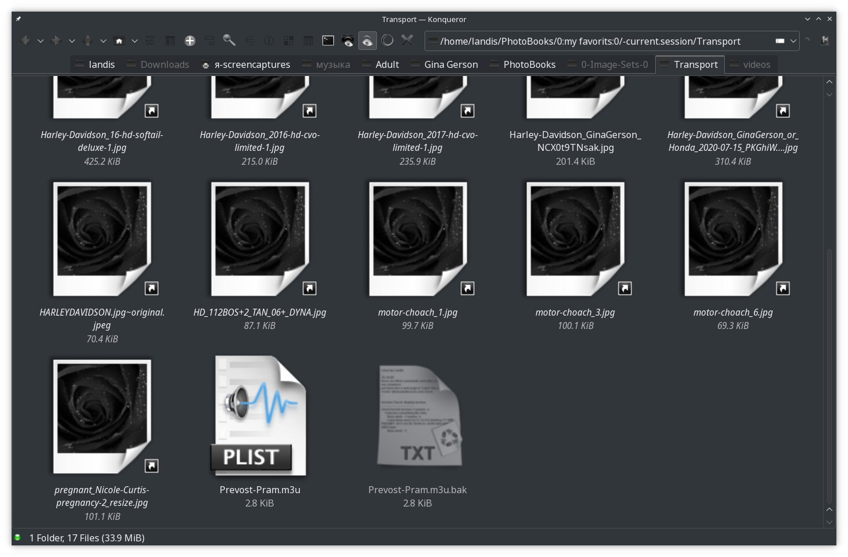This screenshot has width=848, height=557.
Task: Clear the location bar with eraser icon
Action: [x=780, y=41]
